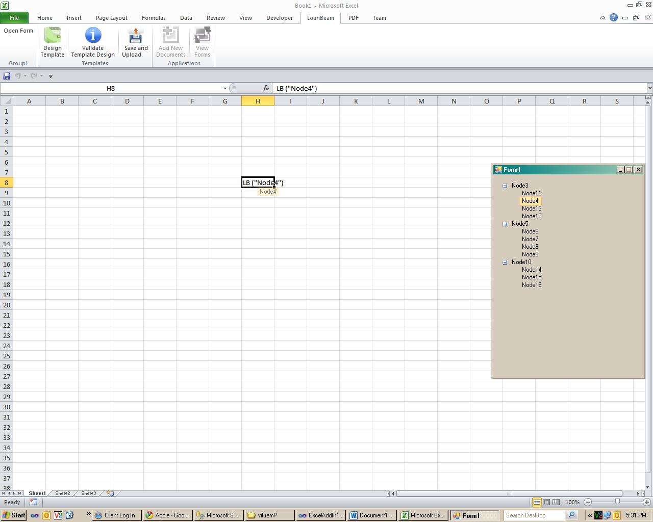The height and width of the screenshot is (522, 653).
Task: Open Customize Quick Access Toolbar dropdown
Action: click(x=51, y=76)
